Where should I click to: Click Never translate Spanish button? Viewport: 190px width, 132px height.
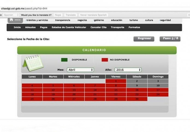pyautogui.click(x=93, y=15)
